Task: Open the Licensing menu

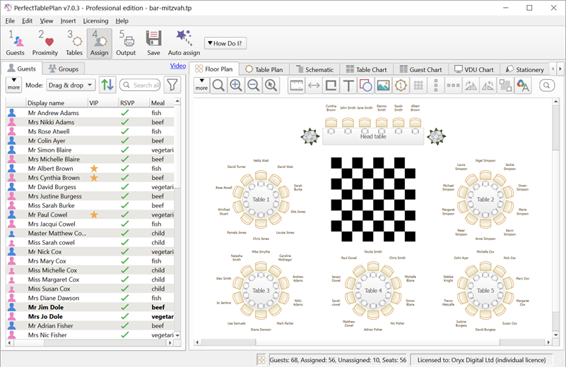Action: point(95,21)
